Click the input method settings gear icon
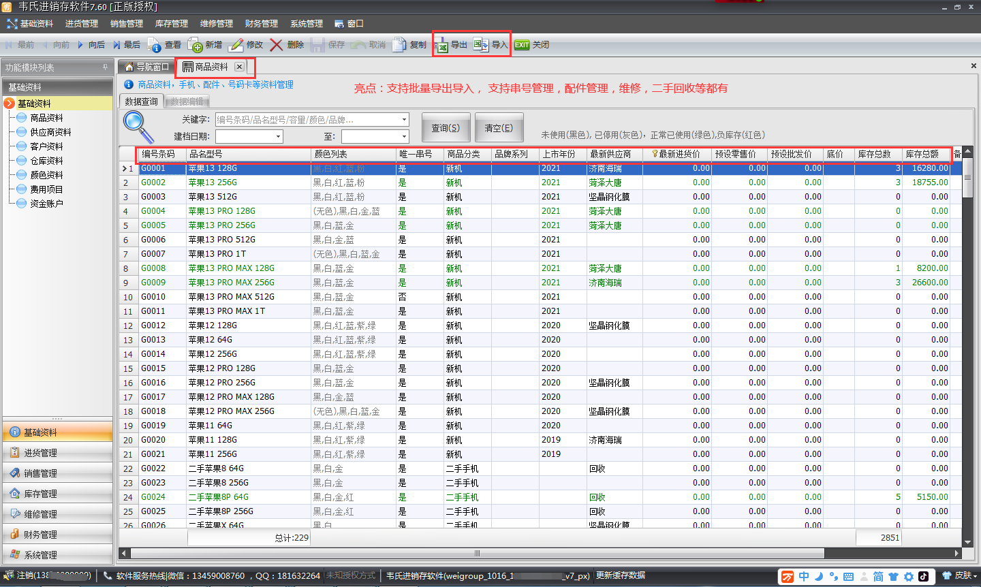 pyautogui.click(x=908, y=576)
